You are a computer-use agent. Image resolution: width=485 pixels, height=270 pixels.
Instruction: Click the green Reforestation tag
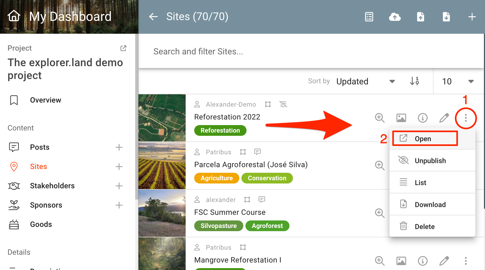[220, 130]
